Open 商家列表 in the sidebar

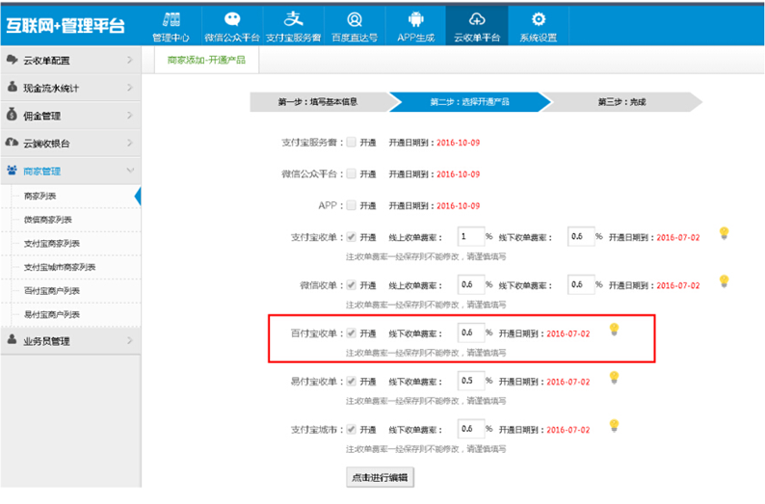(40, 197)
